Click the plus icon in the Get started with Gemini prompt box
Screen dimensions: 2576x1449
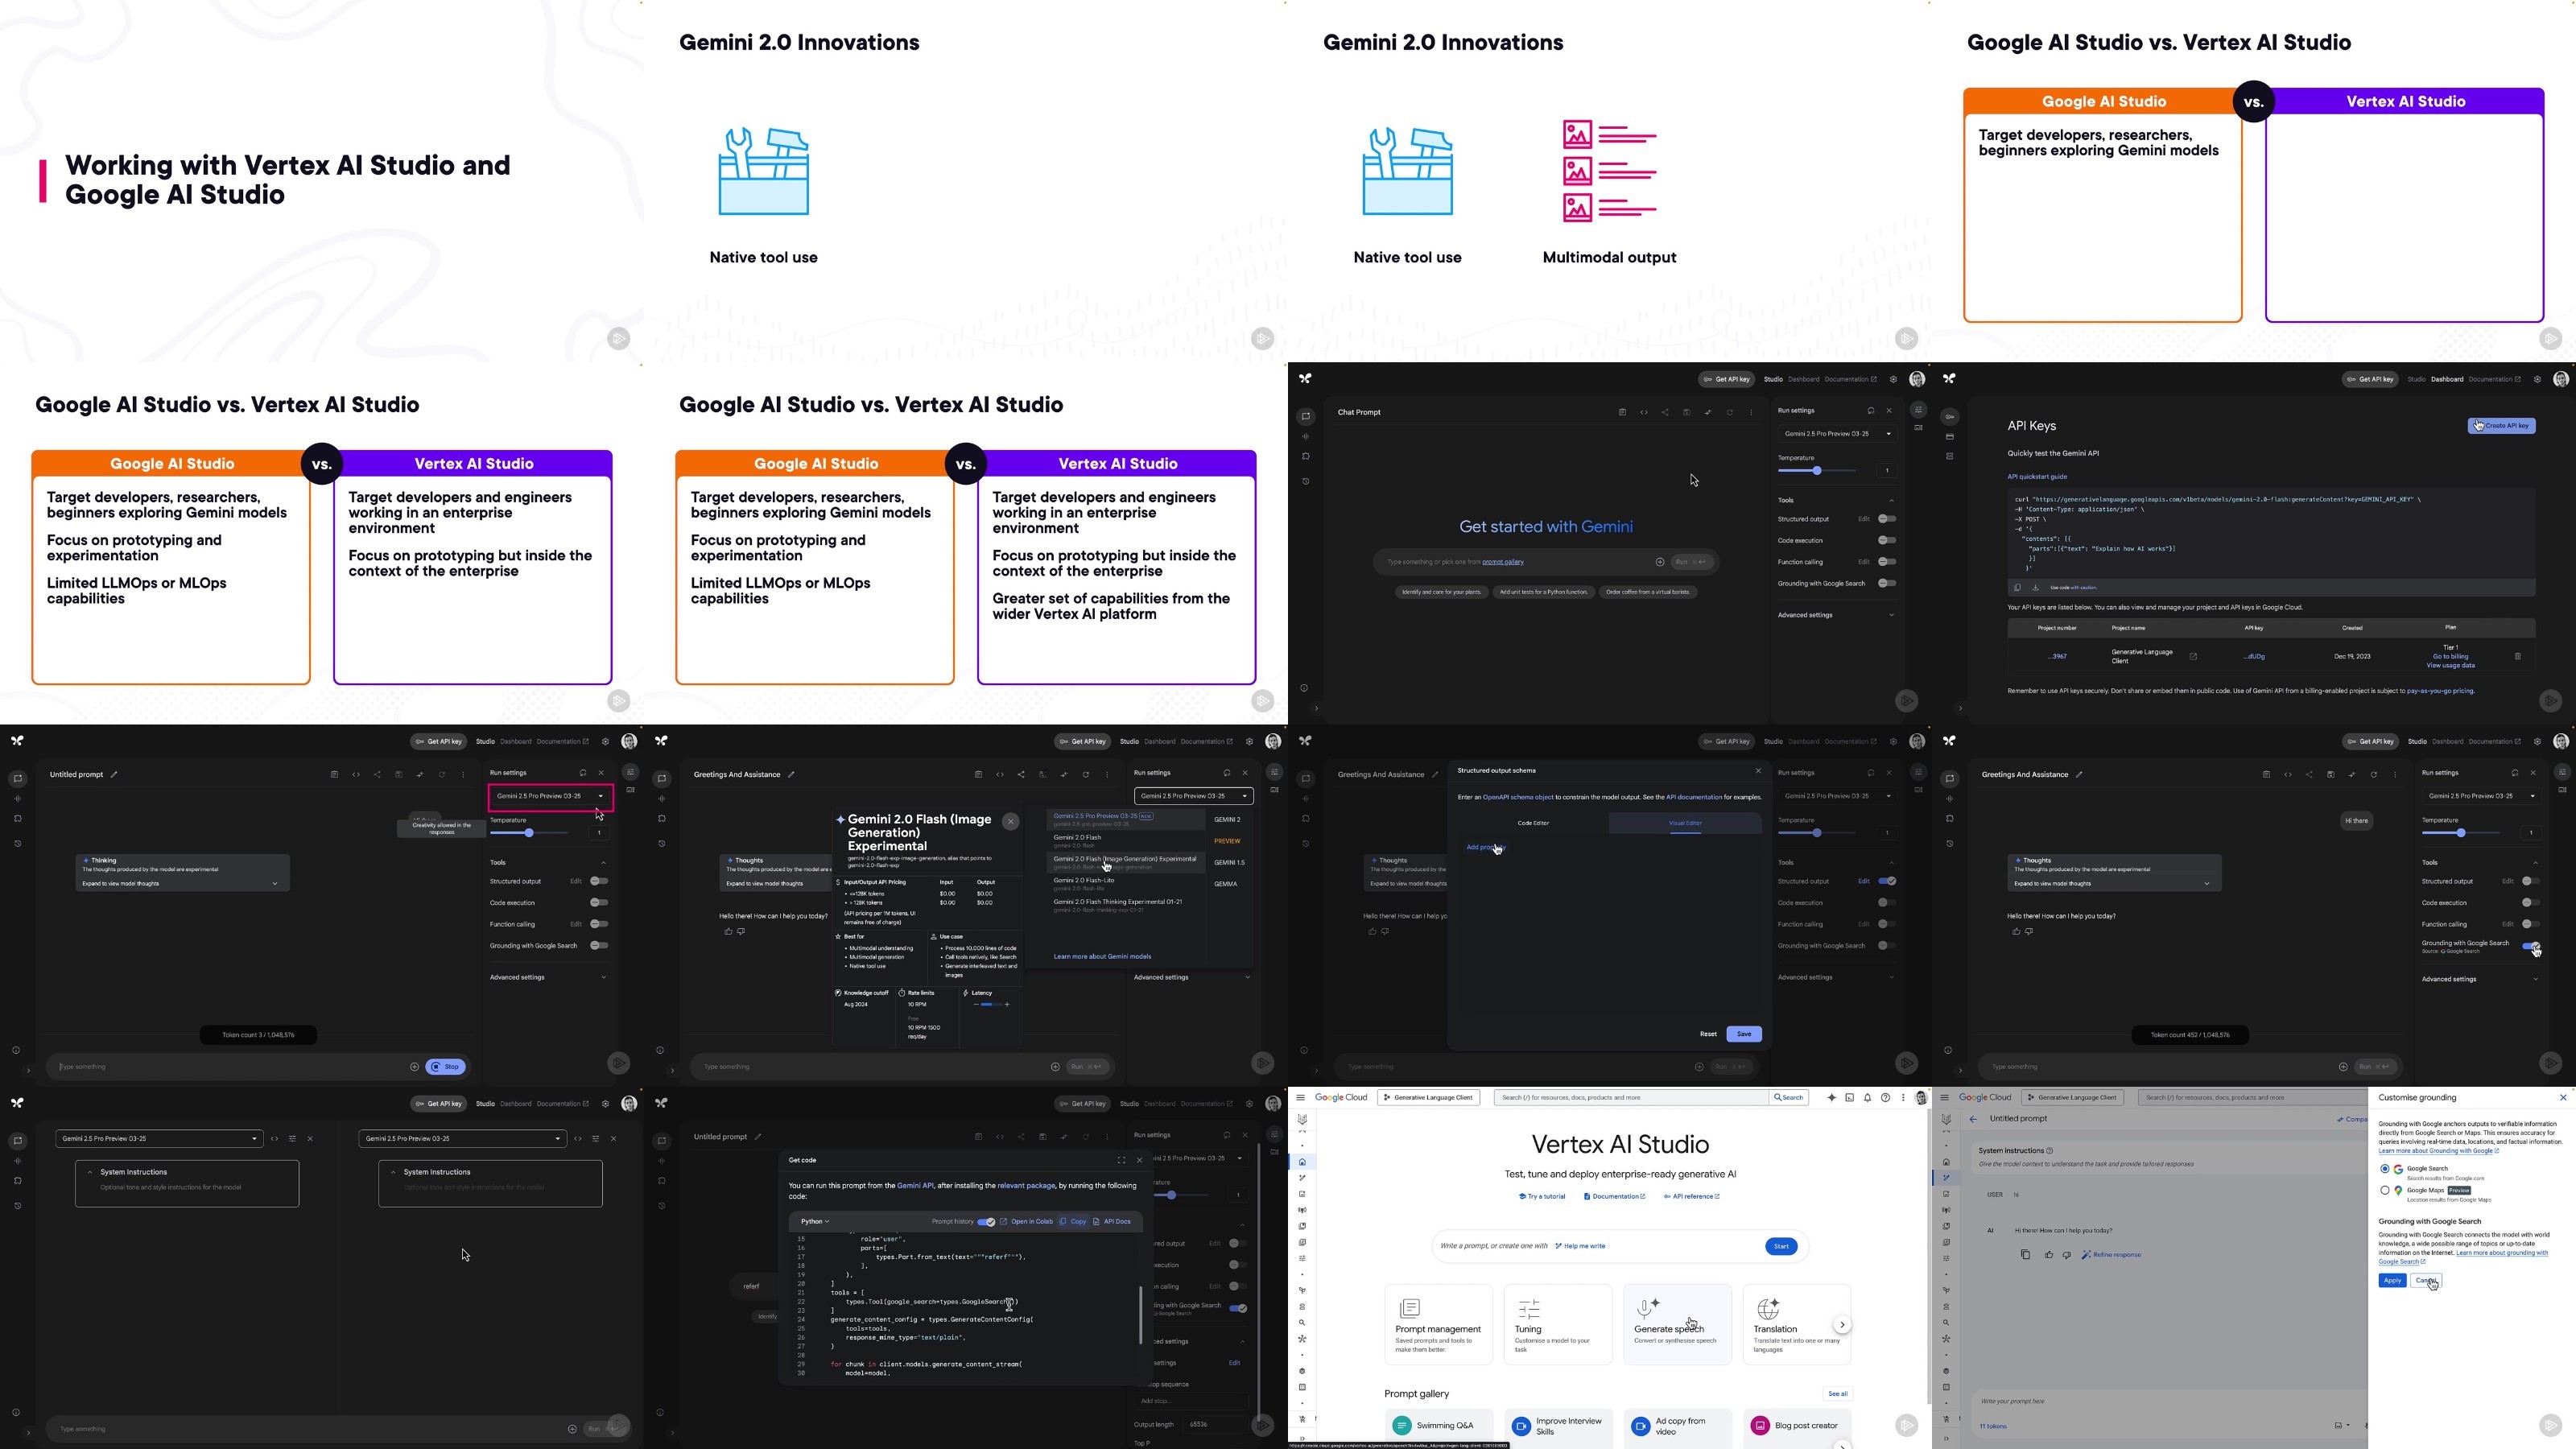tap(1660, 562)
